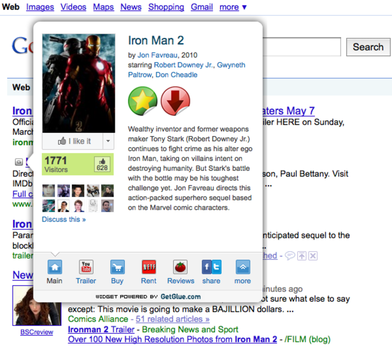Click the Buy shopping cart icon
The height and width of the screenshot is (352, 392).
coord(117,267)
